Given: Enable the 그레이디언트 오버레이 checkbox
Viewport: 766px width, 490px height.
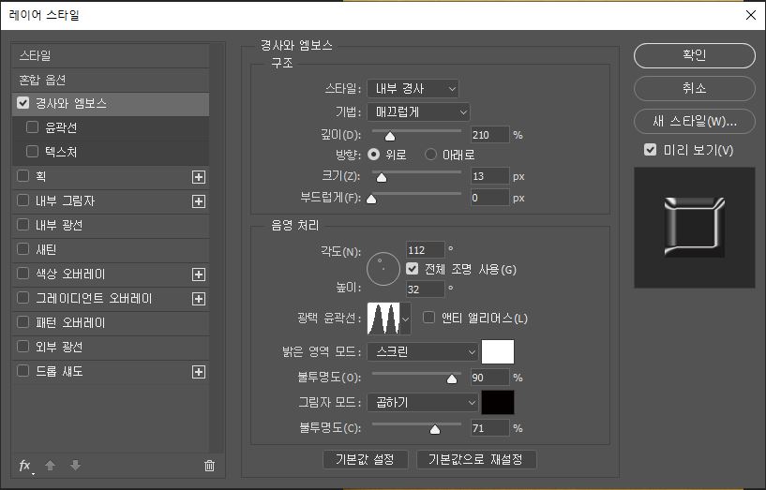Looking at the screenshot, I should 23,298.
